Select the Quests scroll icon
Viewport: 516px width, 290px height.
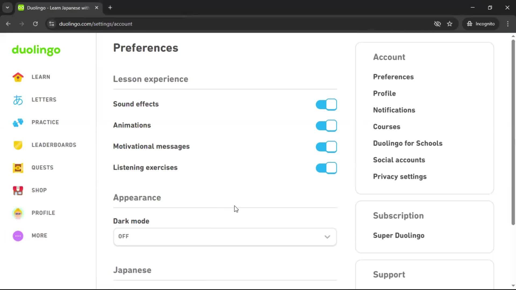[18, 168]
